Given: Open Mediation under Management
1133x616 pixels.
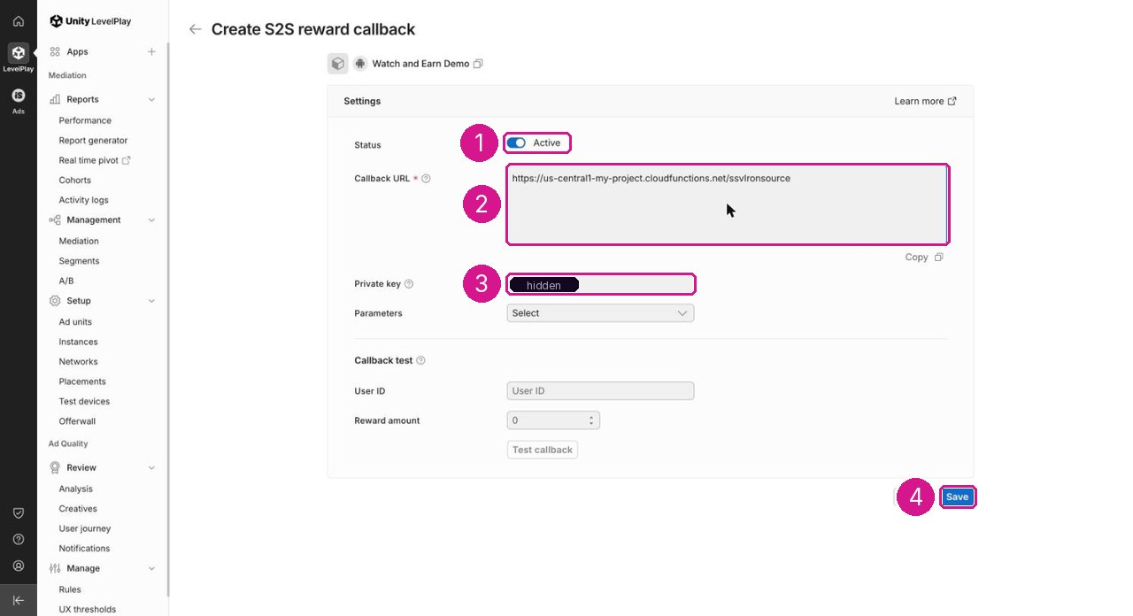Looking at the screenshot, I should (79, 241).
